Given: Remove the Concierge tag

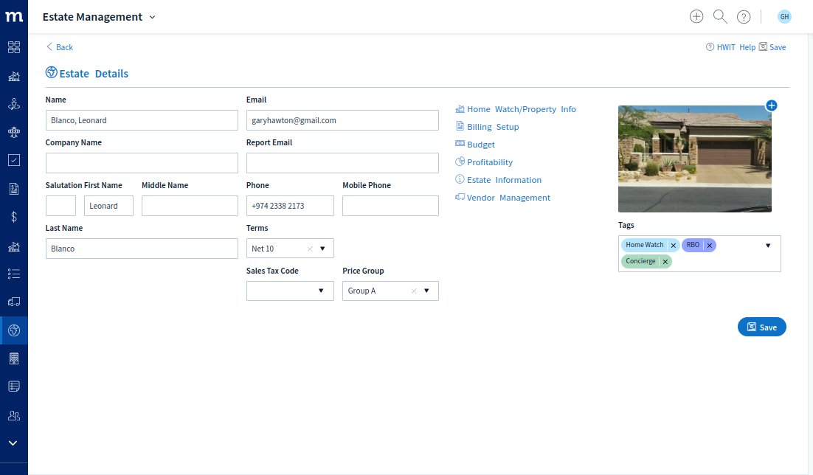Looking at the screenshot, I should tap(665, 261).
